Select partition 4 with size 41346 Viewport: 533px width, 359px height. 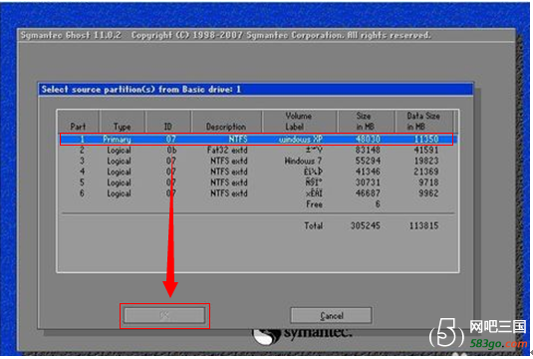[x=258, y=172]
